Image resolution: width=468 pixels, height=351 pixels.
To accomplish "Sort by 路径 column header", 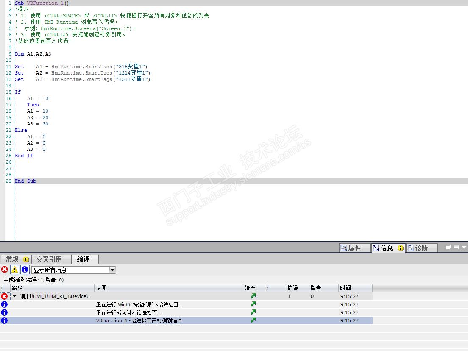I will (x=53, y=288).
